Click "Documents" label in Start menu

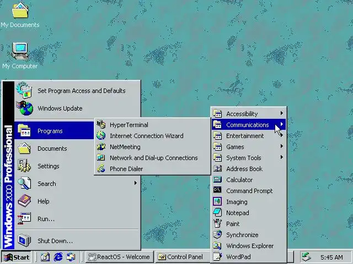(52, 148)
